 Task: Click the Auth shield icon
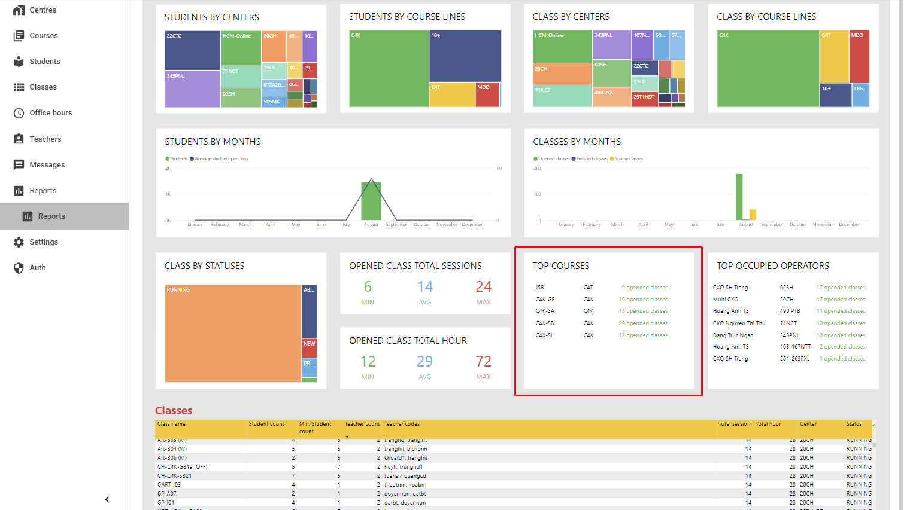19,268
